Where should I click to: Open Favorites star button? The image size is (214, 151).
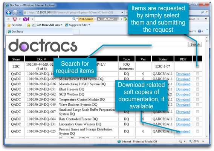click(x=15, y=25)
